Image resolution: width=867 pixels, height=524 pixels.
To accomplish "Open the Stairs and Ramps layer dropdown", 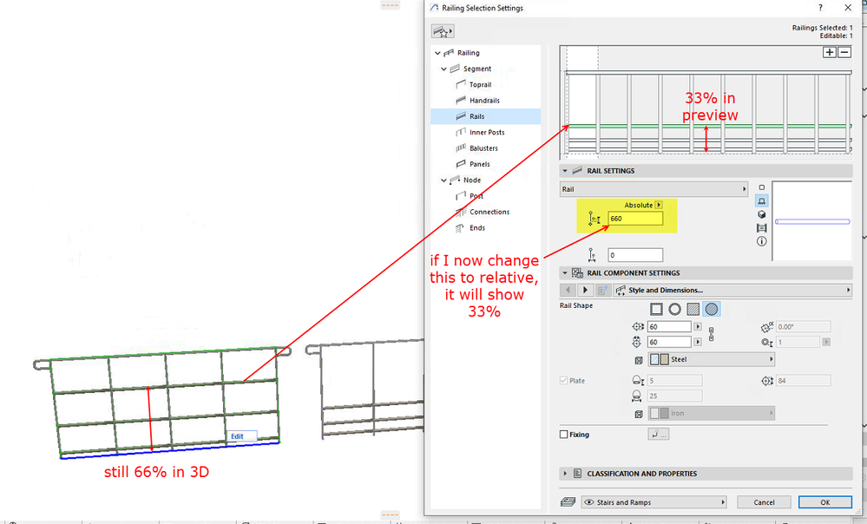I will point(654,502).
